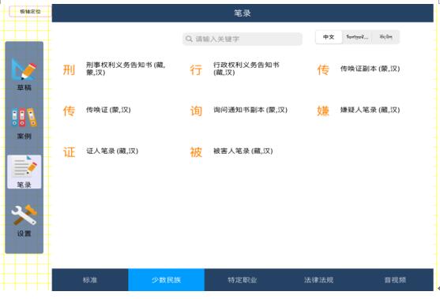Click the orange 被 template icon
Image resolution: width=440 pixels, height=299 pixels.
coord(196,152)
